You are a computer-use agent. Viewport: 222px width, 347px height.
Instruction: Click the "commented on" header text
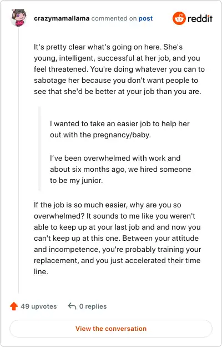[x=114, y=18]
